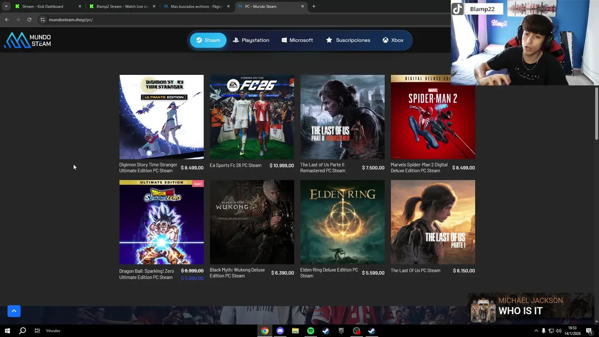The image size is (599, 337).
Task: Click the Sale! badge on Dragon Ball
Action: (197, 184)
